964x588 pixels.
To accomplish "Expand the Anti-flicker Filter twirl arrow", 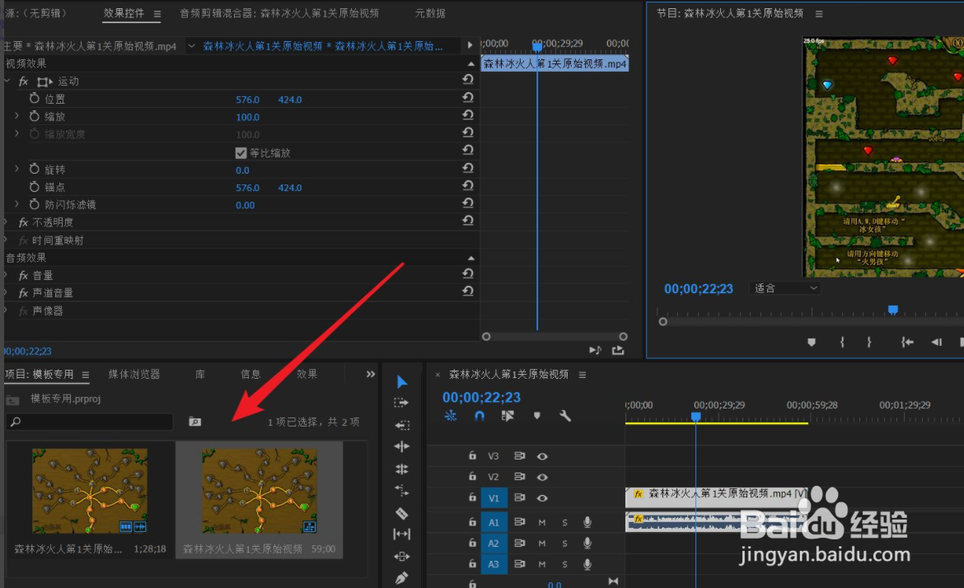I will [x=16, y=203].
